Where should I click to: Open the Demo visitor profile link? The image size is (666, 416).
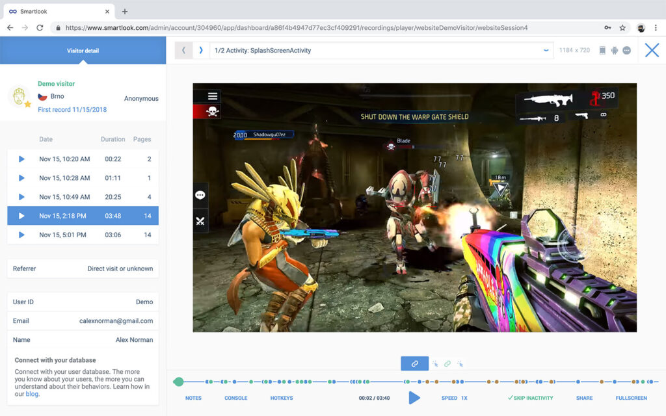click(x=56, y=84)
